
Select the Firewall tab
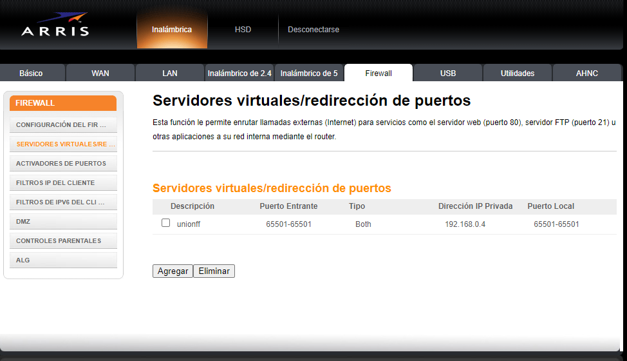[x=379, y=73]
